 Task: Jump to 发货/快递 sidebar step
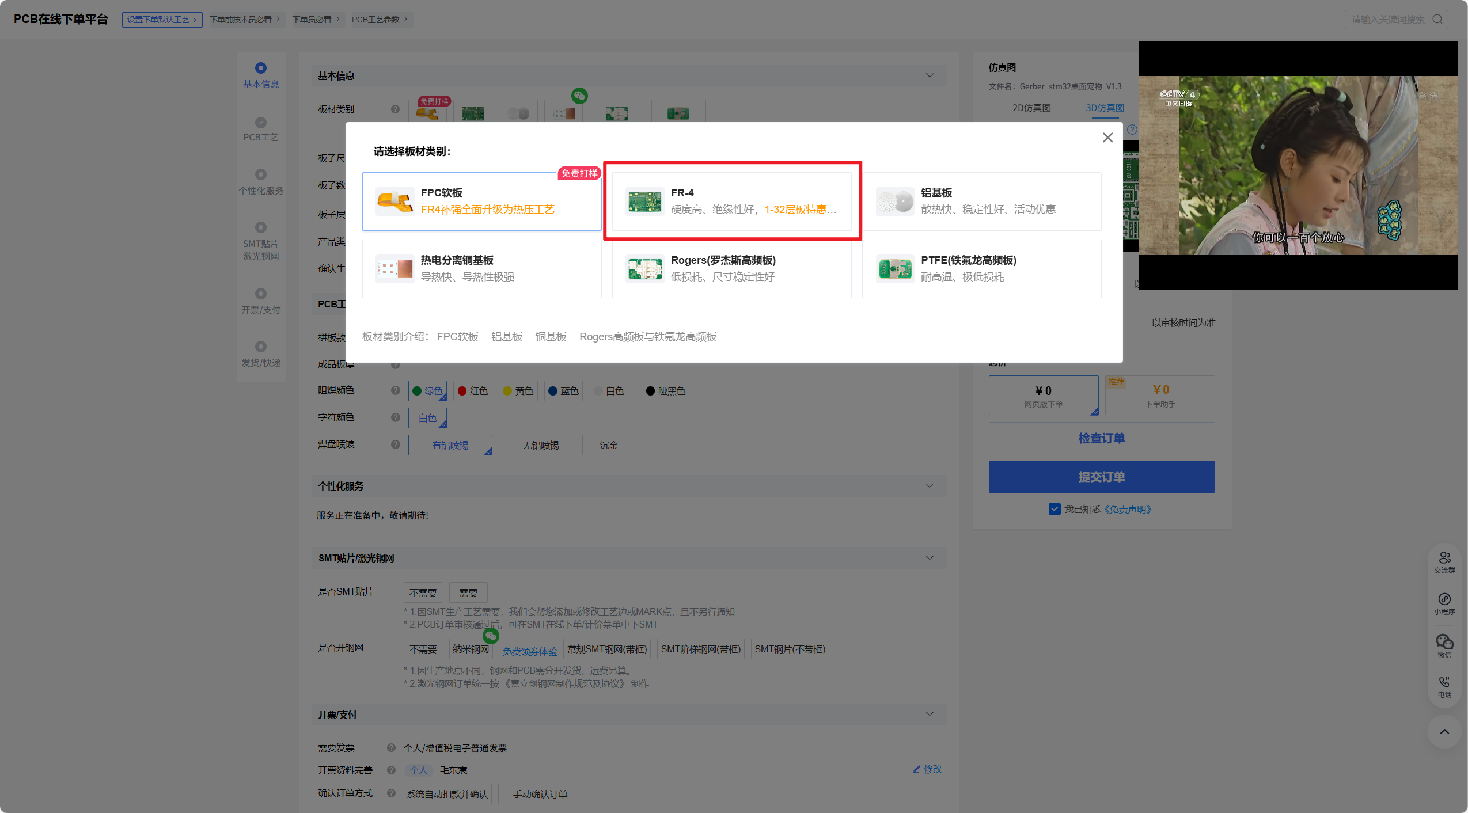[x=261, y=355]
